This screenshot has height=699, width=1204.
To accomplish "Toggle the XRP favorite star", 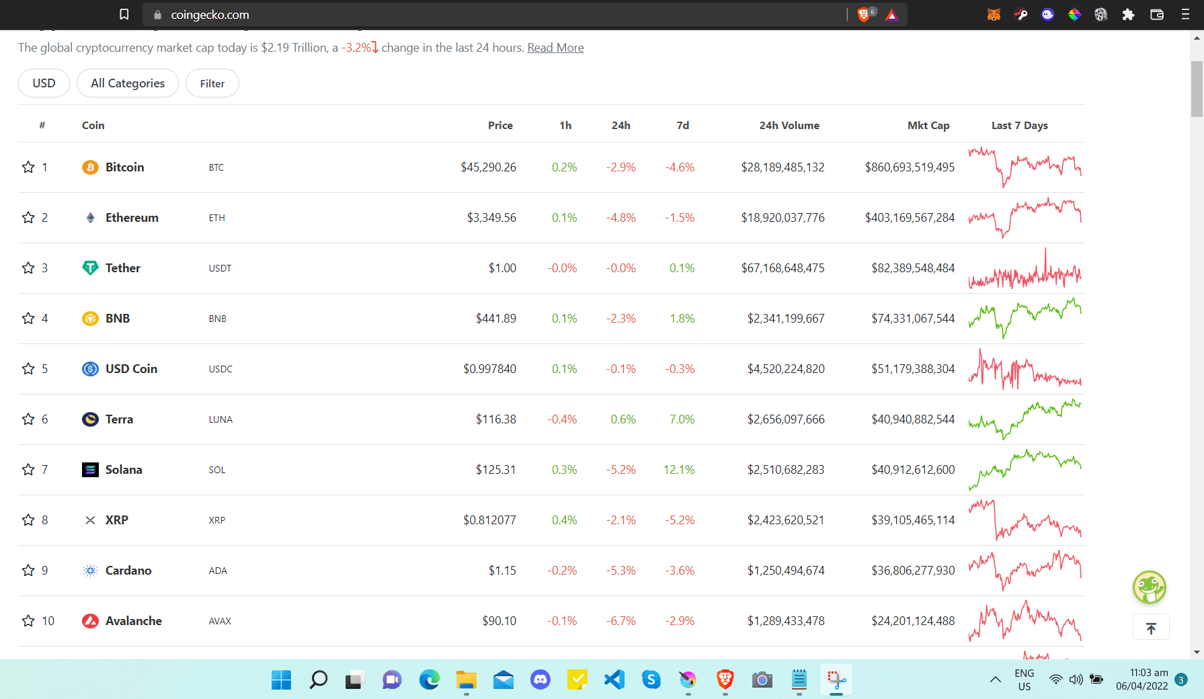I will point(28,520).
